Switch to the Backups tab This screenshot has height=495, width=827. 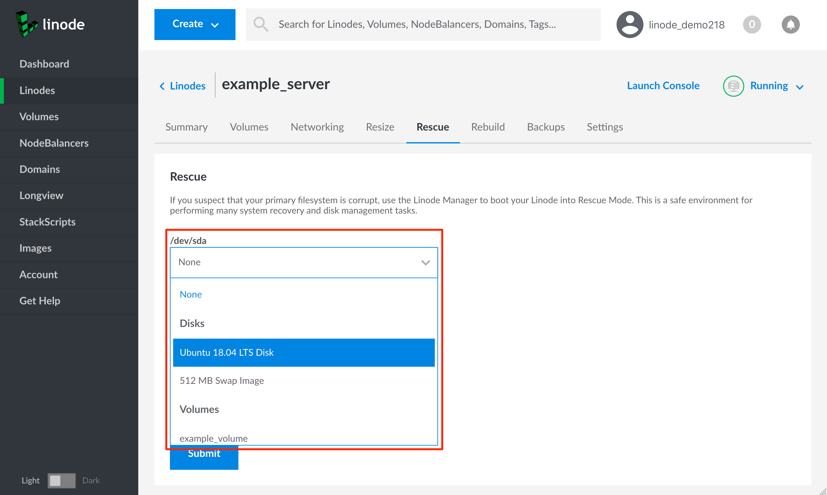click(546, 127)
